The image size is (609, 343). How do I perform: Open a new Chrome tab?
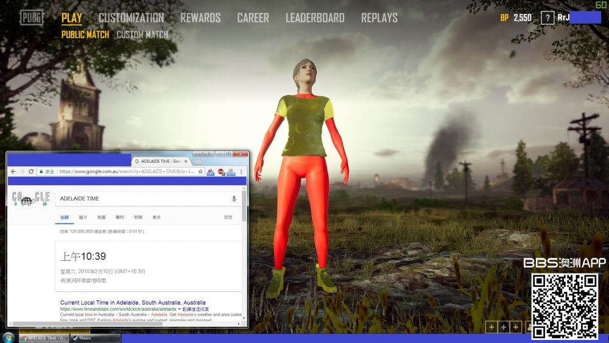[198, 161]
